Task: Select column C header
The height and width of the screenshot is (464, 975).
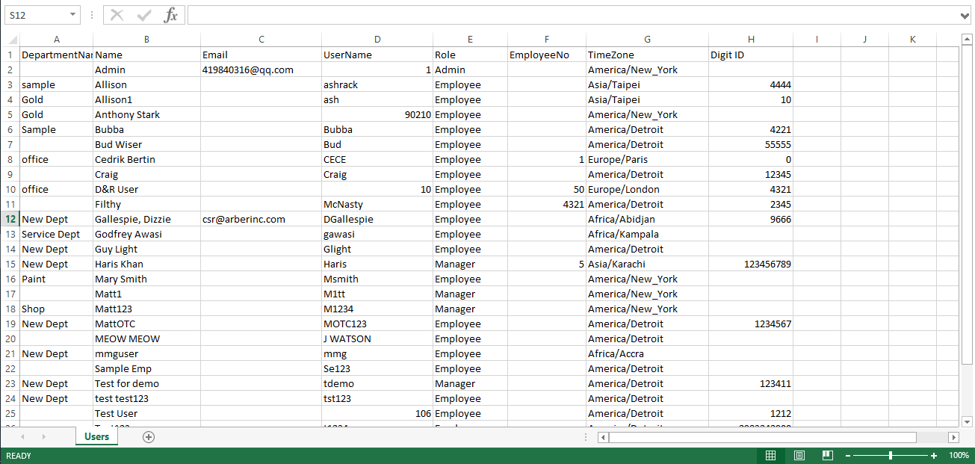Action: pos(261,40)
